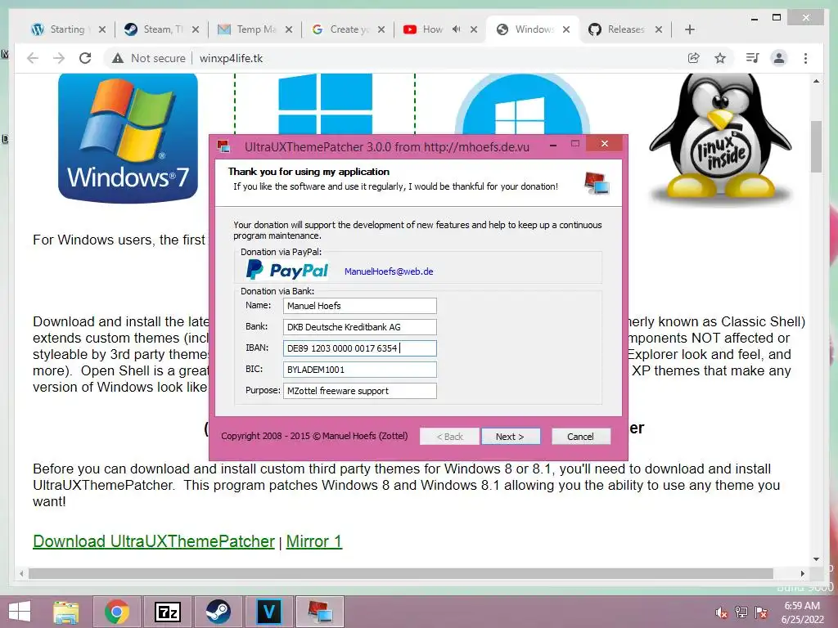
Task: Open Chrome three-dot menu
Action: pyautogui.click(x=805, y=58)
